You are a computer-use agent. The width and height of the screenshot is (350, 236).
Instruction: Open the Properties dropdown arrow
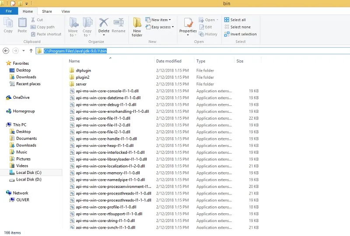[x=188, y=35]
